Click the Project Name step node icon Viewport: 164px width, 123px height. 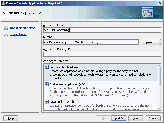pos(6,34)
